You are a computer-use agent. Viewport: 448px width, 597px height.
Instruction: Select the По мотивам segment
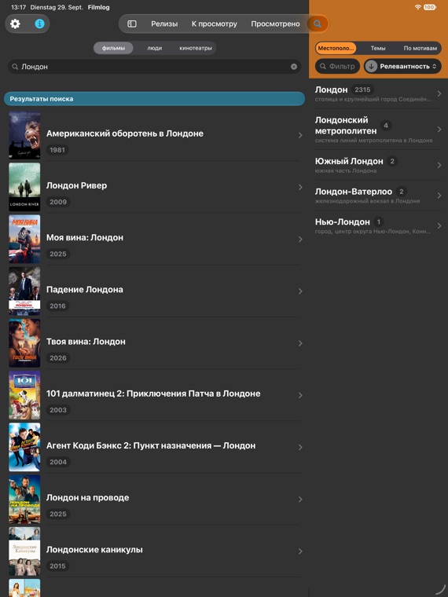coord(420,49)
